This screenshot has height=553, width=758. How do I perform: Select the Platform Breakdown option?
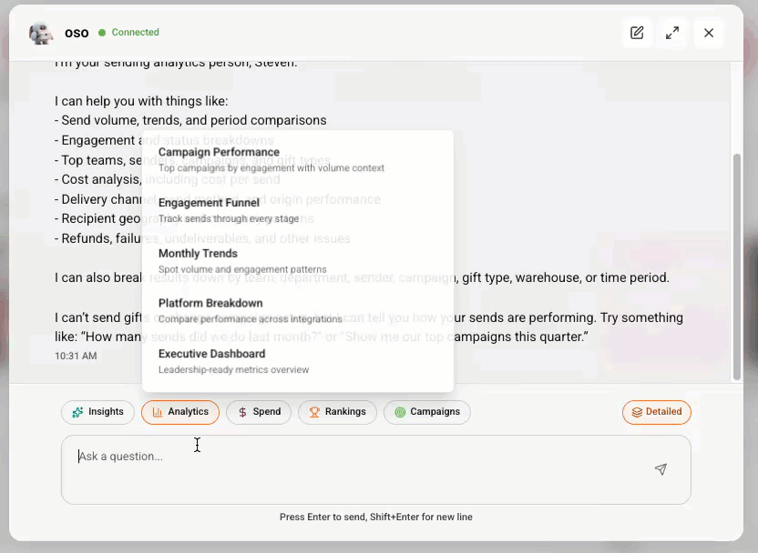[298, 311]
